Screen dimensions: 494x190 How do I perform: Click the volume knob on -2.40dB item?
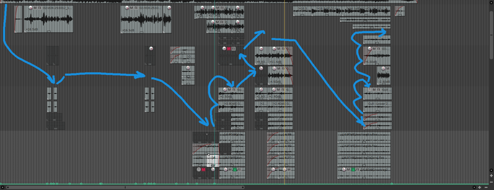click(383, 68)
